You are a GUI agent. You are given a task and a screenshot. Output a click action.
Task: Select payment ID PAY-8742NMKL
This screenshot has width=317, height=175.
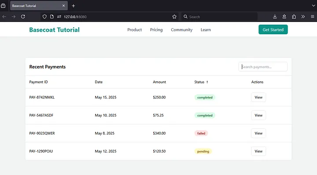42,97
